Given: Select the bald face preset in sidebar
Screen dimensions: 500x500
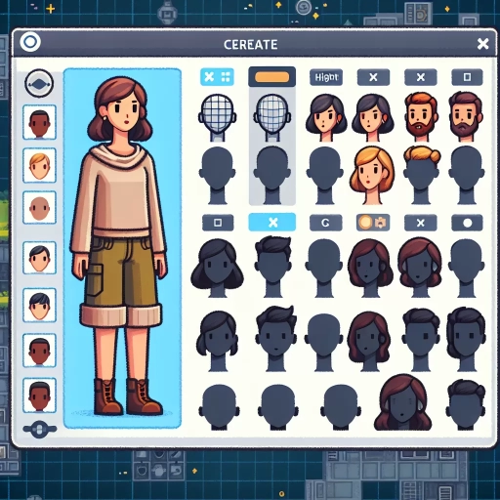Looking at the screenshot, I should click(x=39, y=208).
